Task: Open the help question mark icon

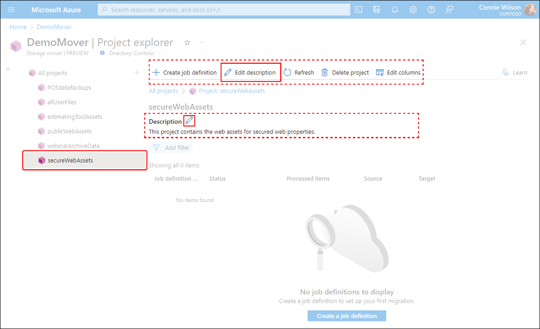Action: click(x=431, y=10)
